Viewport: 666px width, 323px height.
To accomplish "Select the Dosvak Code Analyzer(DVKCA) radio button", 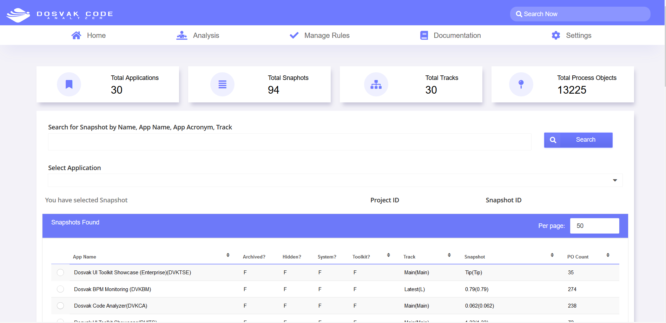I will point(60,305).
